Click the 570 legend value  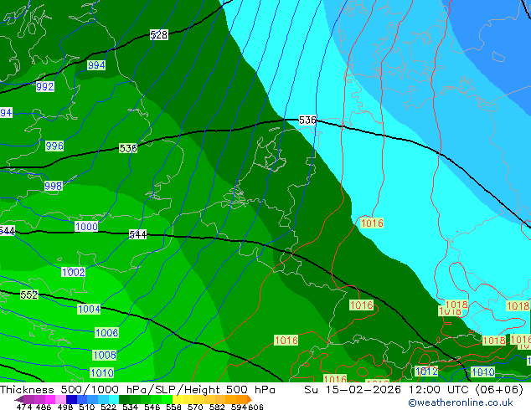[195, 407]
